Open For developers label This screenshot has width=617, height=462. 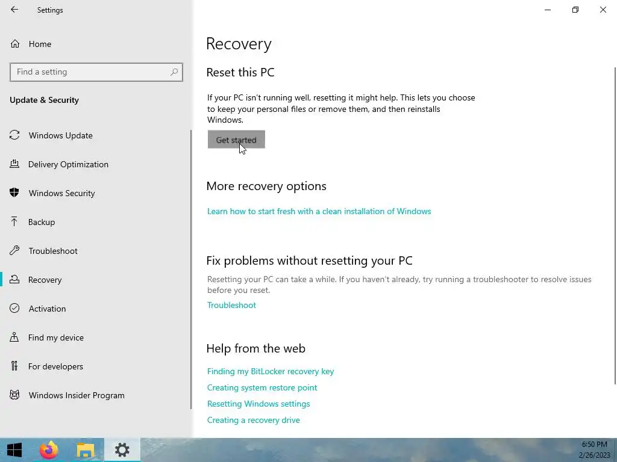55,366
